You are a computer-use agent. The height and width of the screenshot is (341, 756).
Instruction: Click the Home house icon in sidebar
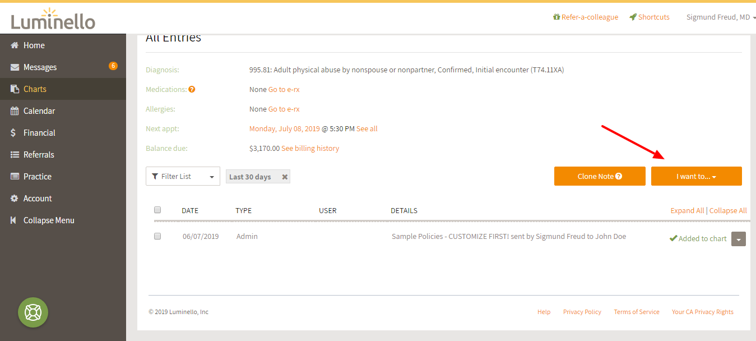(15, 45)
